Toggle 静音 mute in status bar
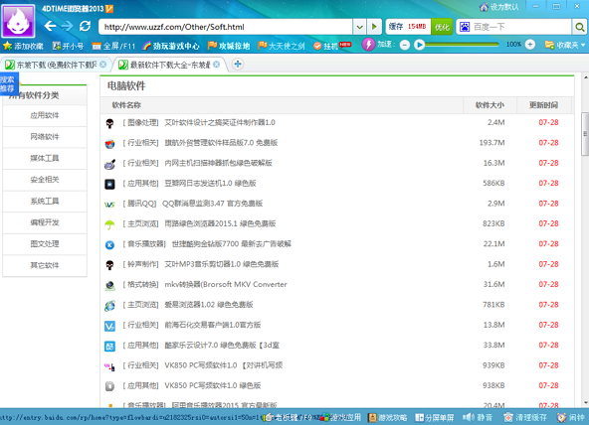 (478, 417)
